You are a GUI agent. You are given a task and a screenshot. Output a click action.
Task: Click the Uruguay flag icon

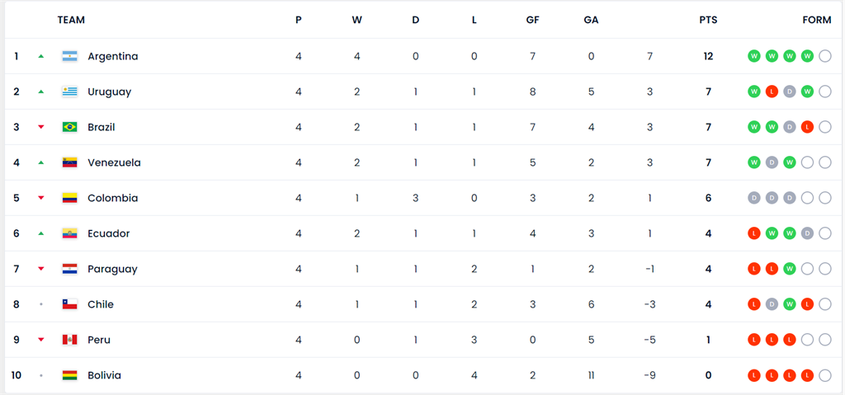click(x=69, y=92)
